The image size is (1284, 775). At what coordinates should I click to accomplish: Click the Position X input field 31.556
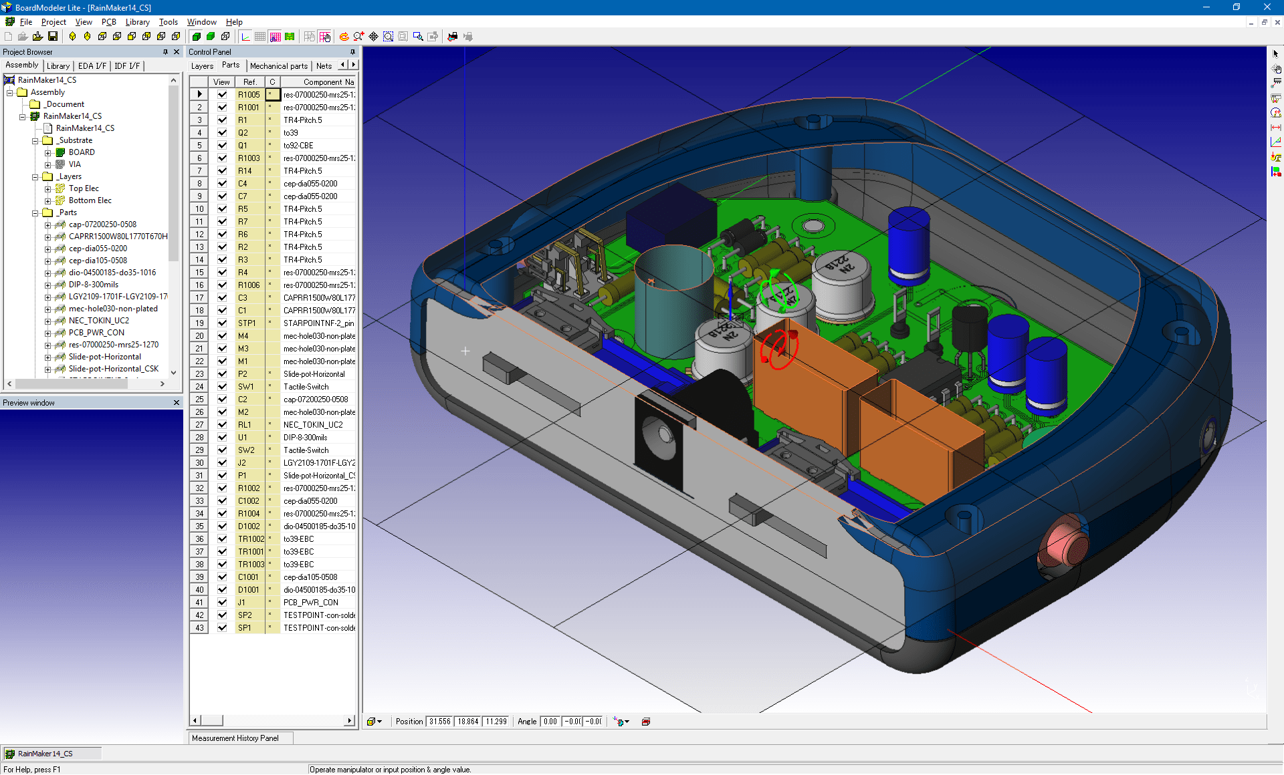pos(439,722)
